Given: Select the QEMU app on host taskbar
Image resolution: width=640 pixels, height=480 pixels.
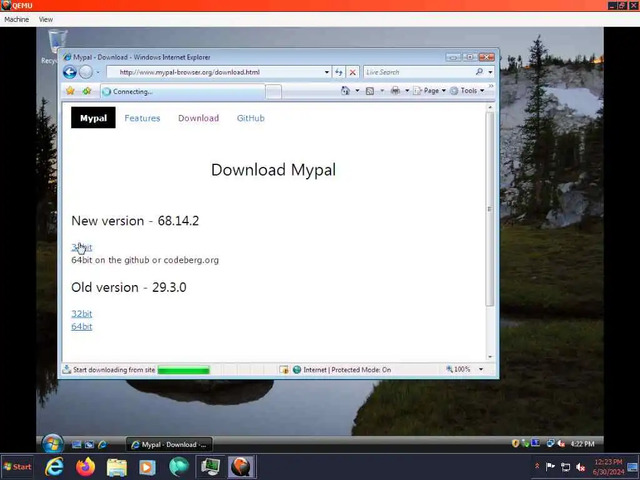Looking at the screenshot, I should [242, 467].
